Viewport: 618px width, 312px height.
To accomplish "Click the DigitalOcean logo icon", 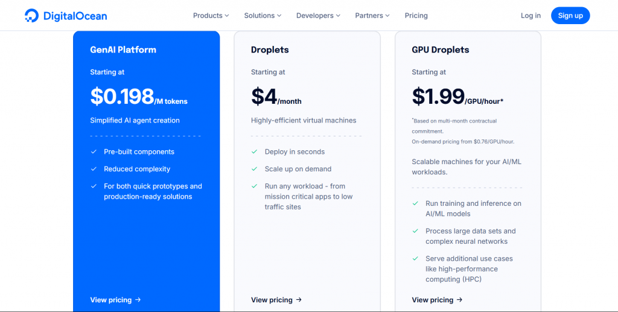I will (31, 16).
